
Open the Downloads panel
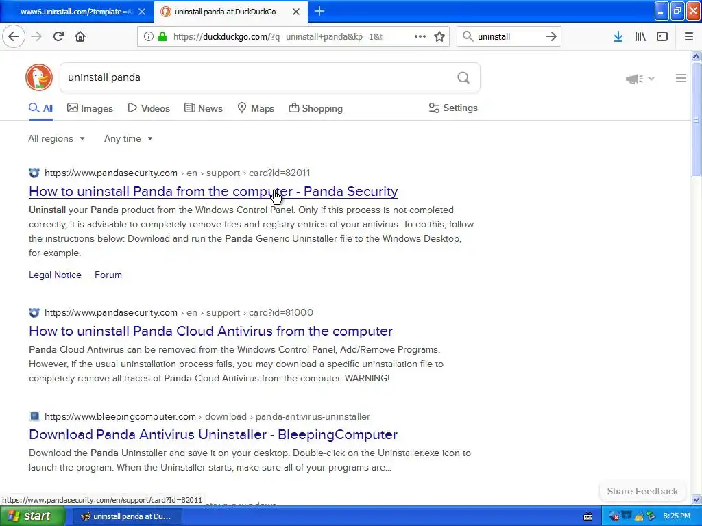[x=618, y=36]
